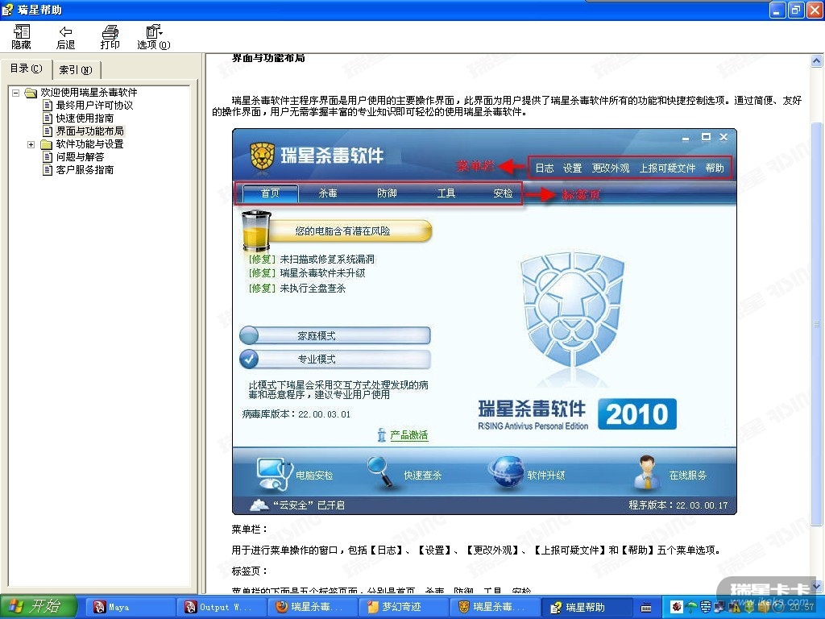This screenshot has height=619, width=825.
Task: Expand the 软件功能与设置 tree node
Action: pyautogui.click(x=31, y=144)
